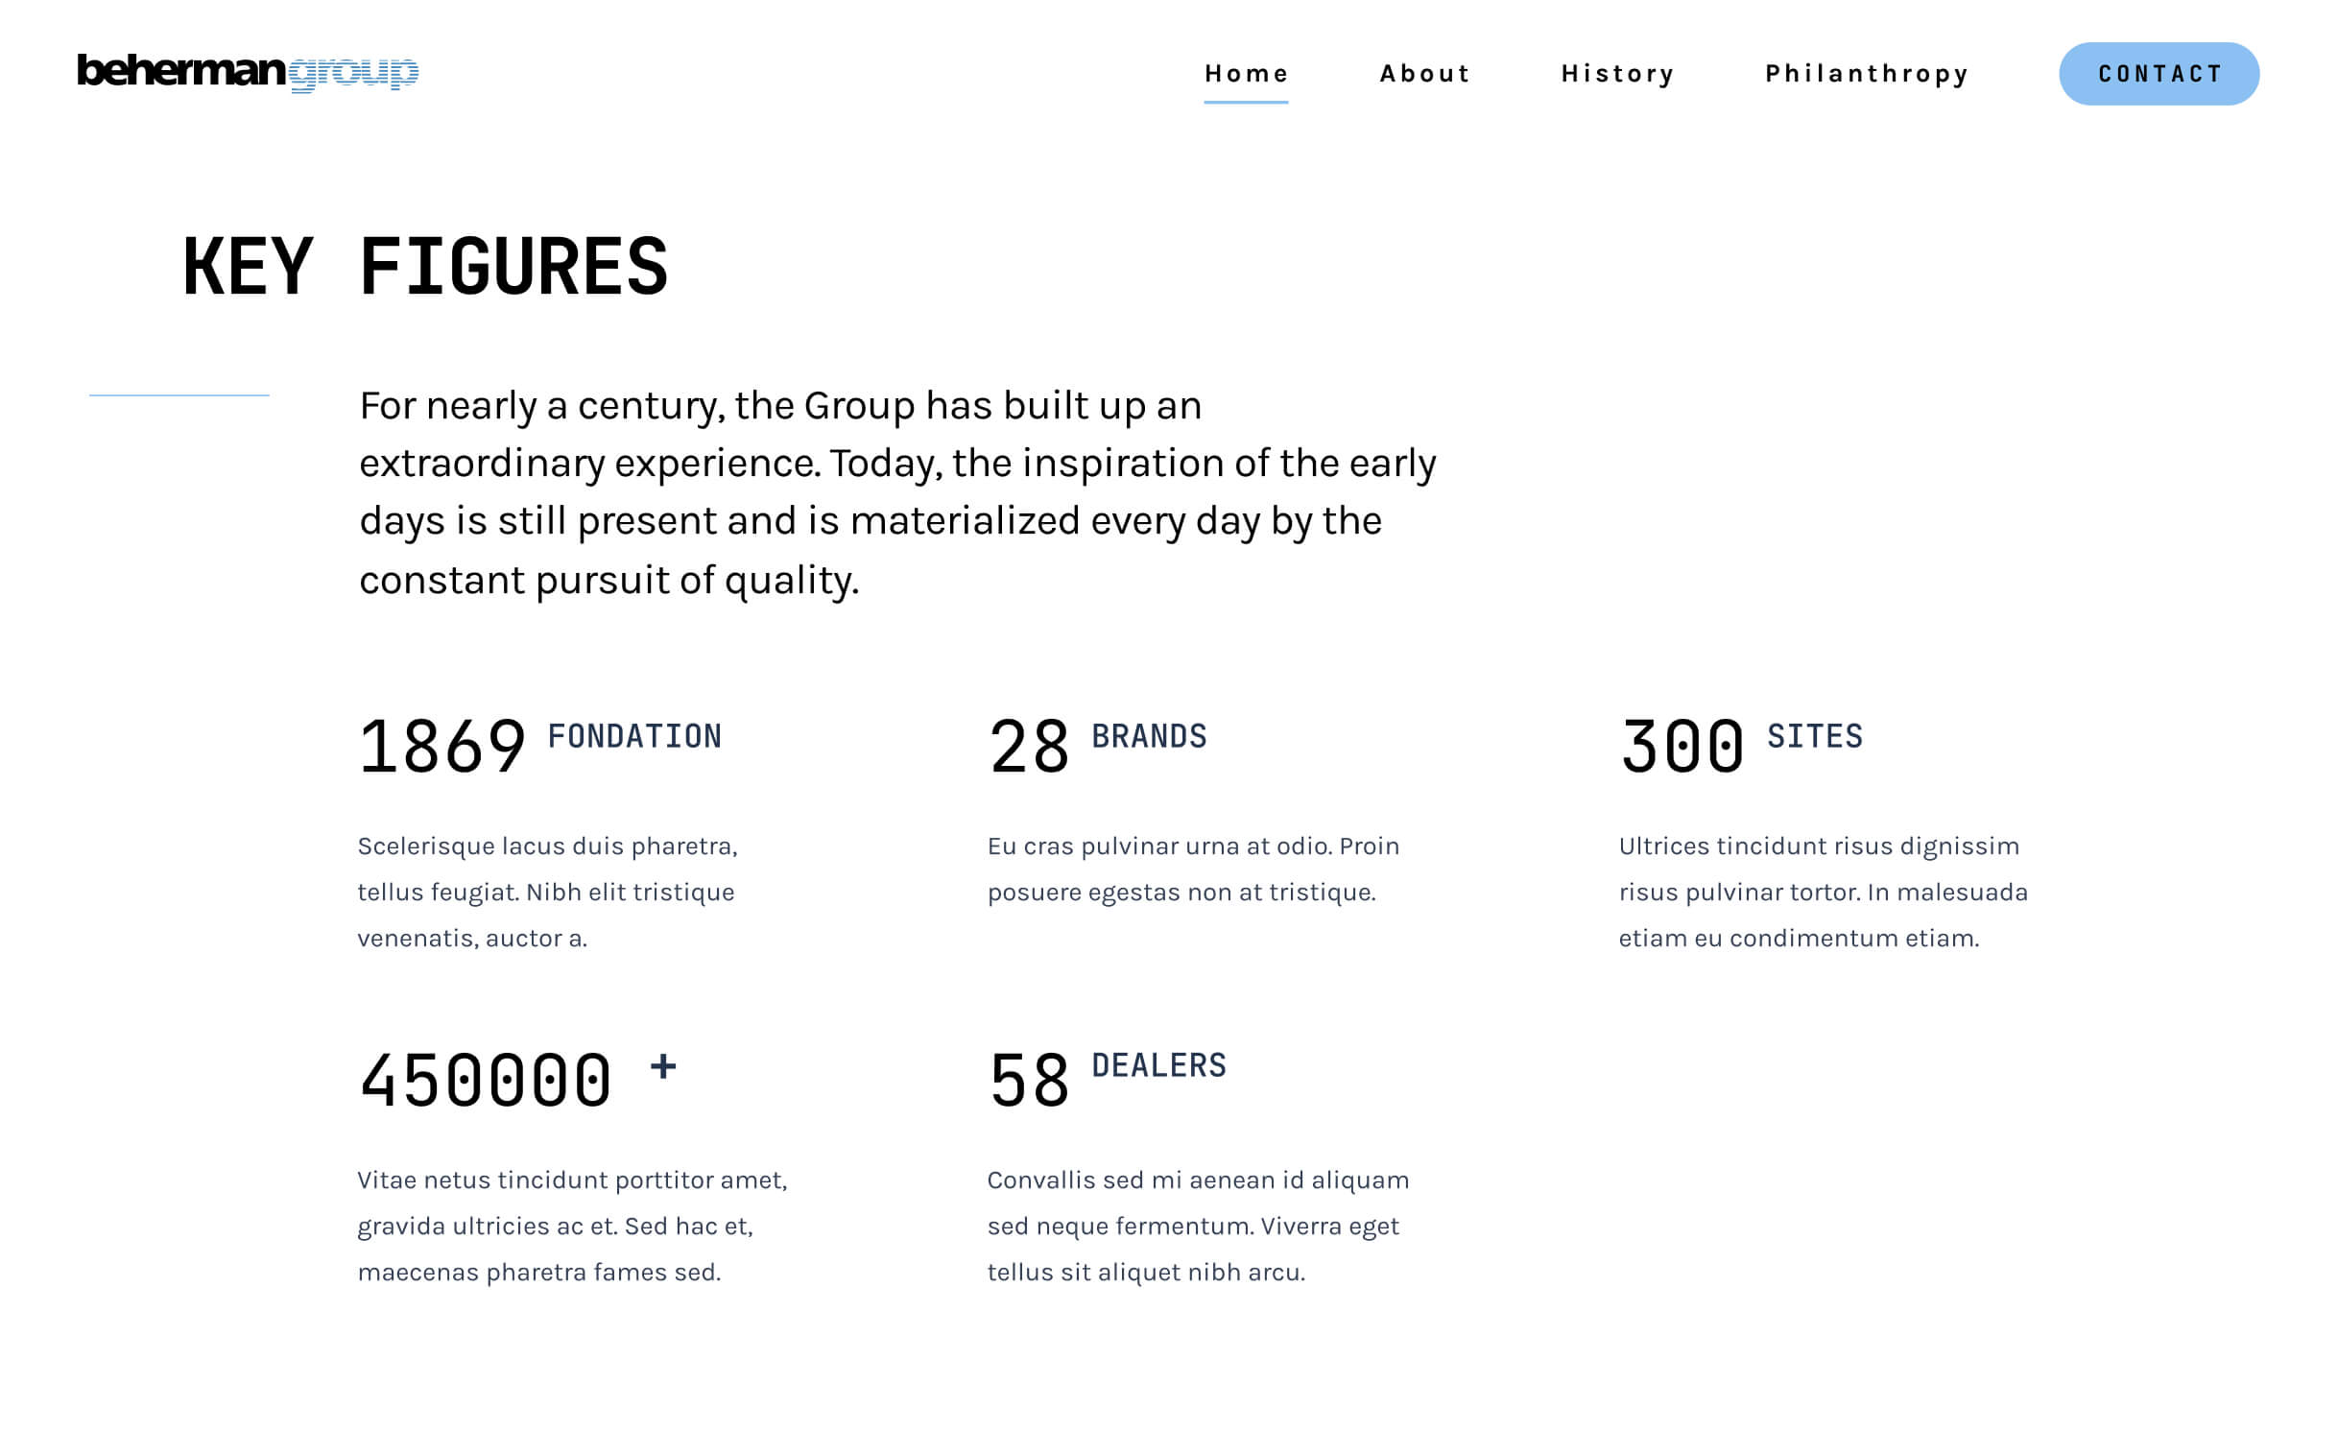Click the Convallis sed mi description text
The height and width of the screenshot is (1454, 2338).
pos(1198,1226)
